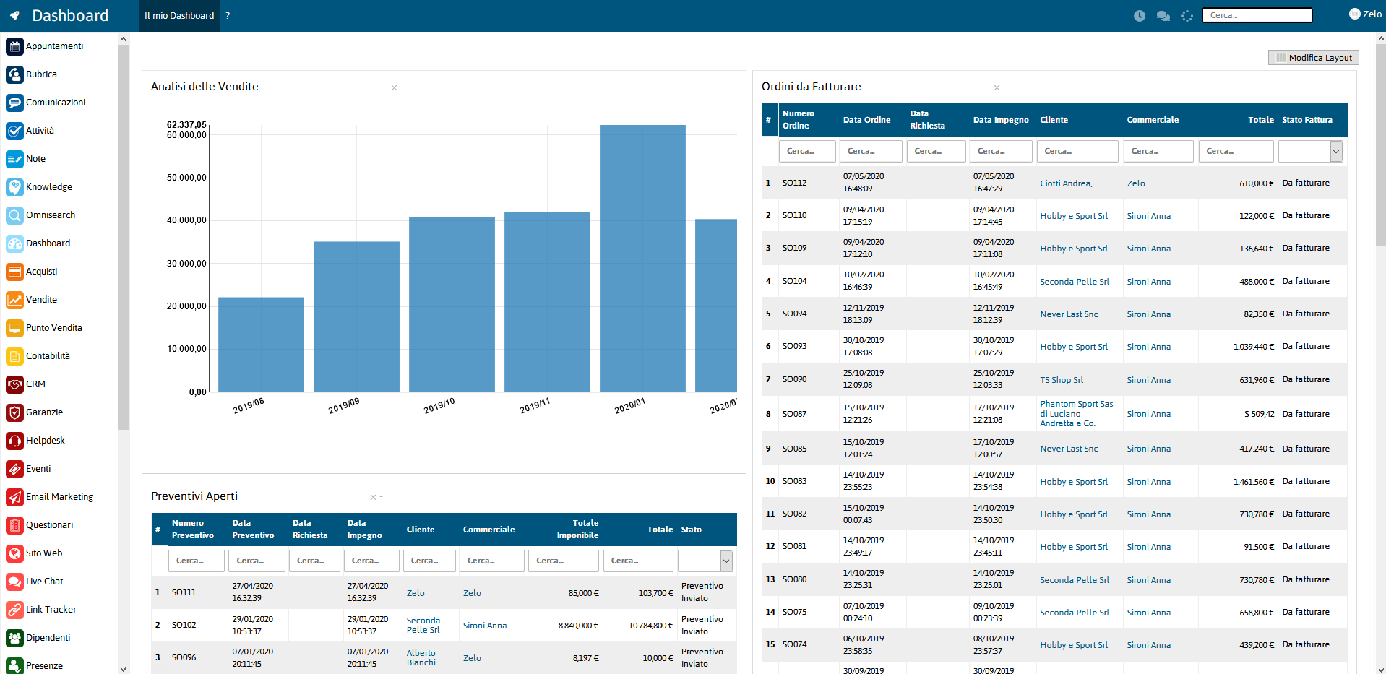
Task: Click Da fatturare status for SO093
Action: tap(1306, 347)
